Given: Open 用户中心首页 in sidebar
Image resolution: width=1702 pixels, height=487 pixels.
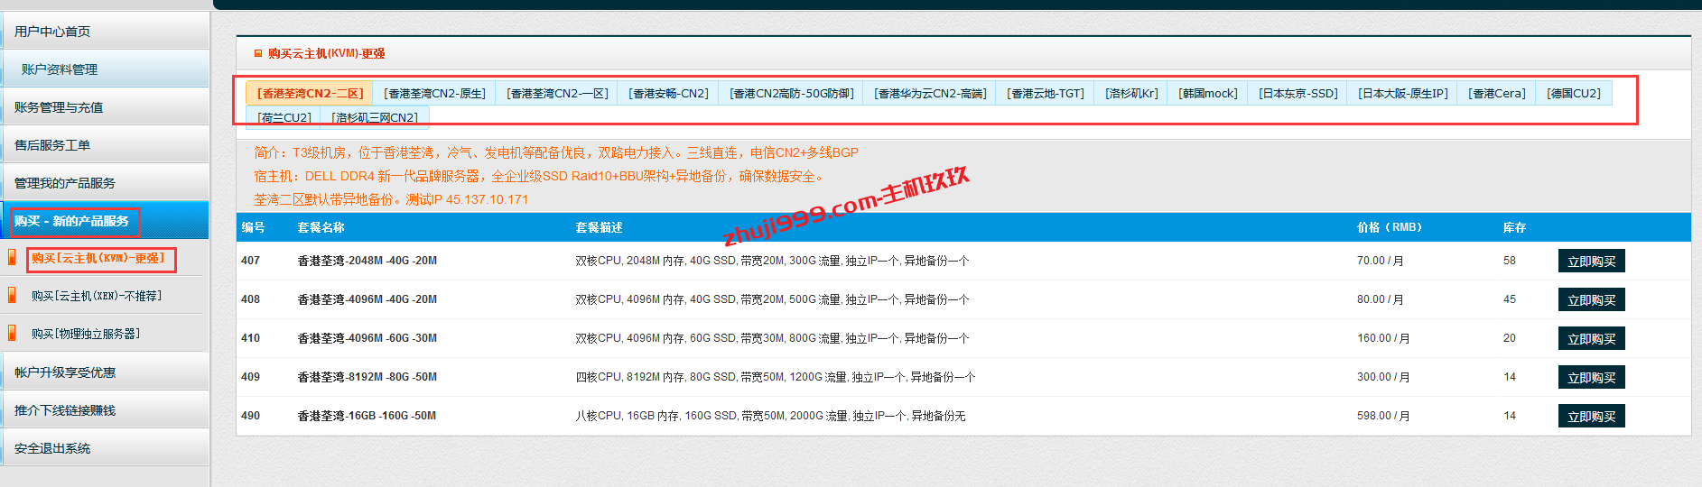Looking at the screenshot, I should tap(105, 31).
